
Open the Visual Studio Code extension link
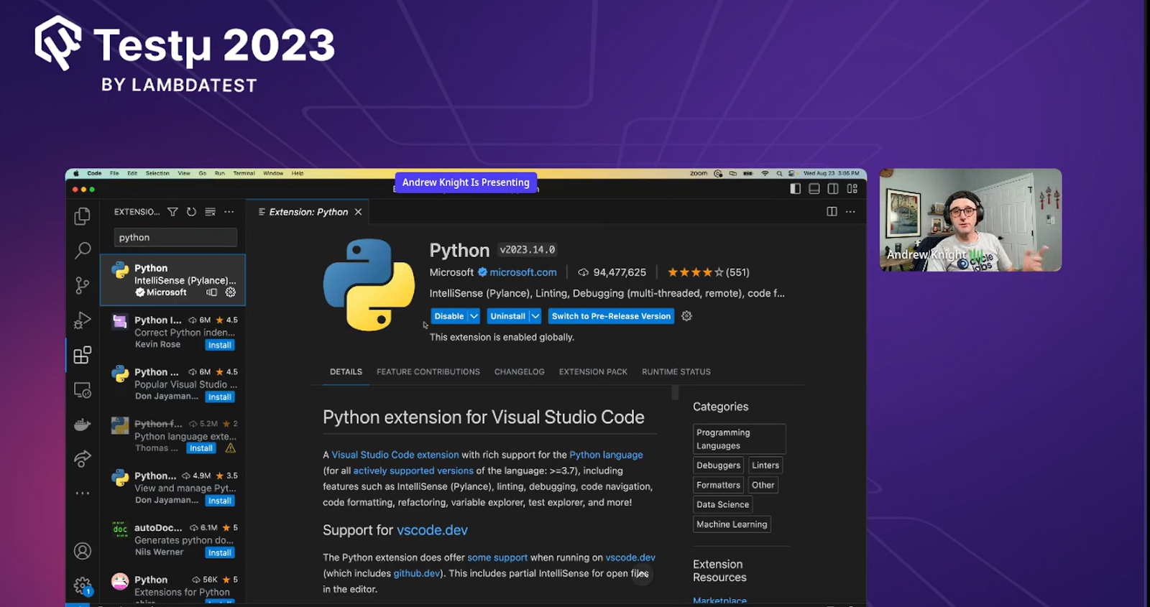coord(395,455)
